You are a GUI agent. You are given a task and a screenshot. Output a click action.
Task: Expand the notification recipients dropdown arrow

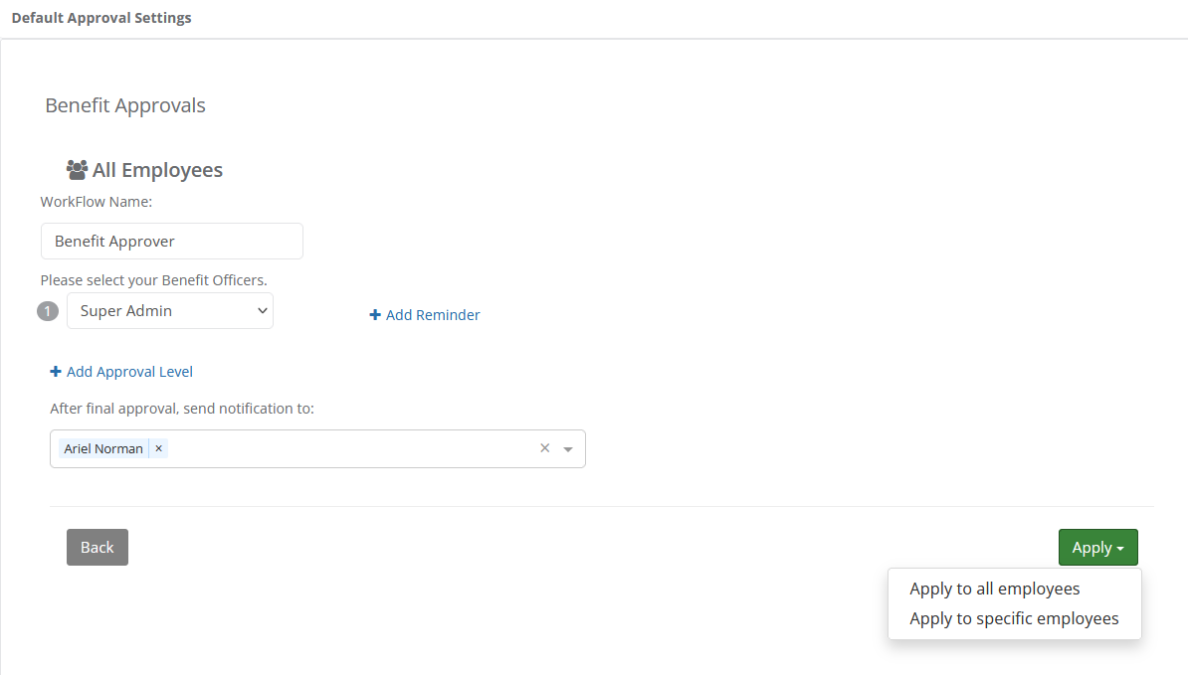pos(567,449)
